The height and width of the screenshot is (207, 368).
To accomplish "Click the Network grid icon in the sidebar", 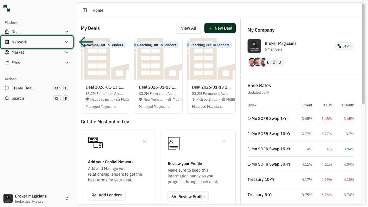I will 6,42.
